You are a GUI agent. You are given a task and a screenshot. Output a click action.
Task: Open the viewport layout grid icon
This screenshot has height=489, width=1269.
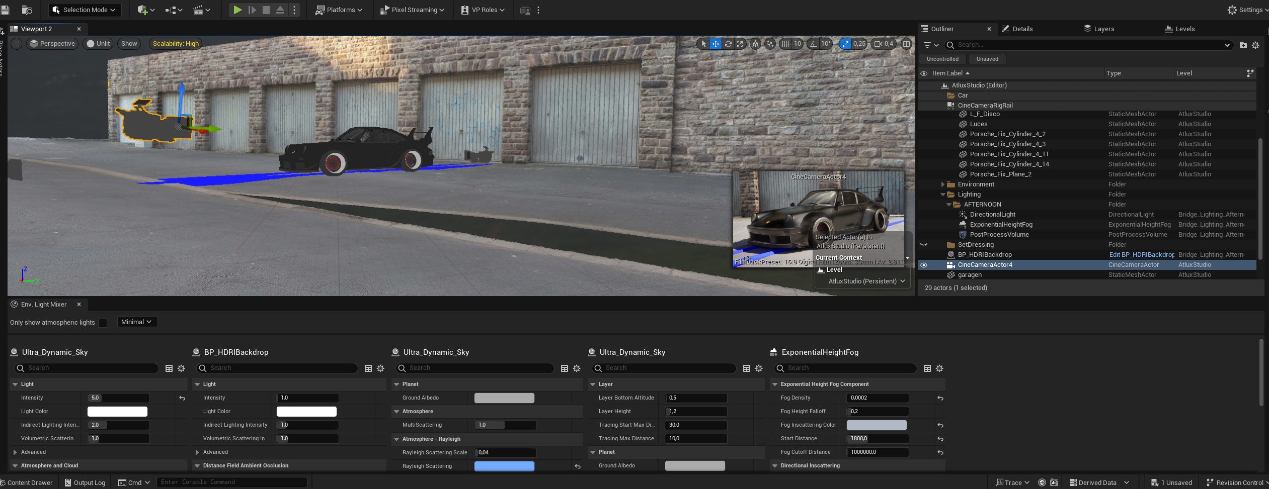click(x=906, y=44)
